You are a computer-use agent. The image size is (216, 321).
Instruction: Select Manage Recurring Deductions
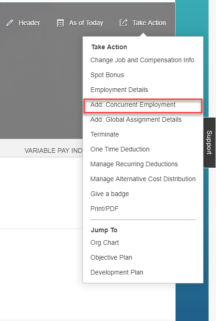(x=134, y=164)
